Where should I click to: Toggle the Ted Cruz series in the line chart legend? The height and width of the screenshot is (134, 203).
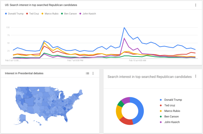[x=32, y=14]
